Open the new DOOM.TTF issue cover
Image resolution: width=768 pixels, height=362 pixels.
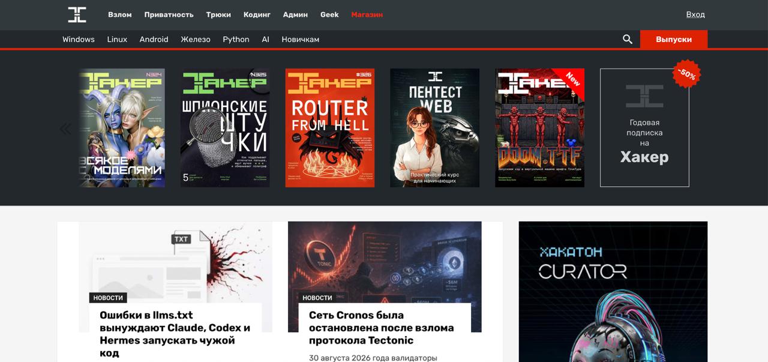pos(539,128)
